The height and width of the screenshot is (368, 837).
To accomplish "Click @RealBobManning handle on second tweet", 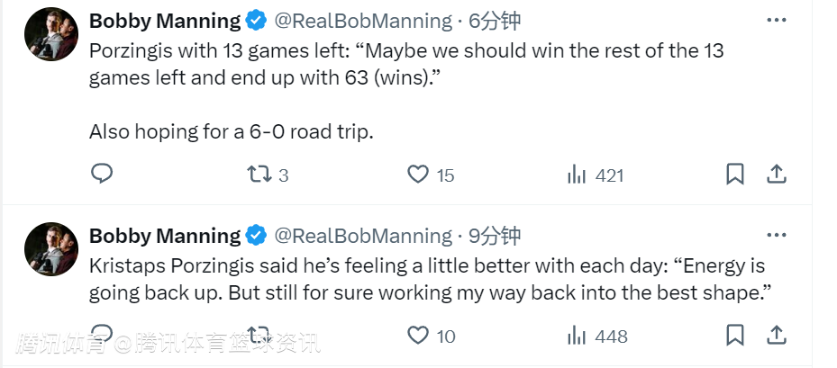I will point(362,236).
